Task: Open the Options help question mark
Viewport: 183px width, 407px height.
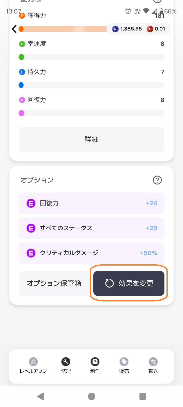Action: 157,180
